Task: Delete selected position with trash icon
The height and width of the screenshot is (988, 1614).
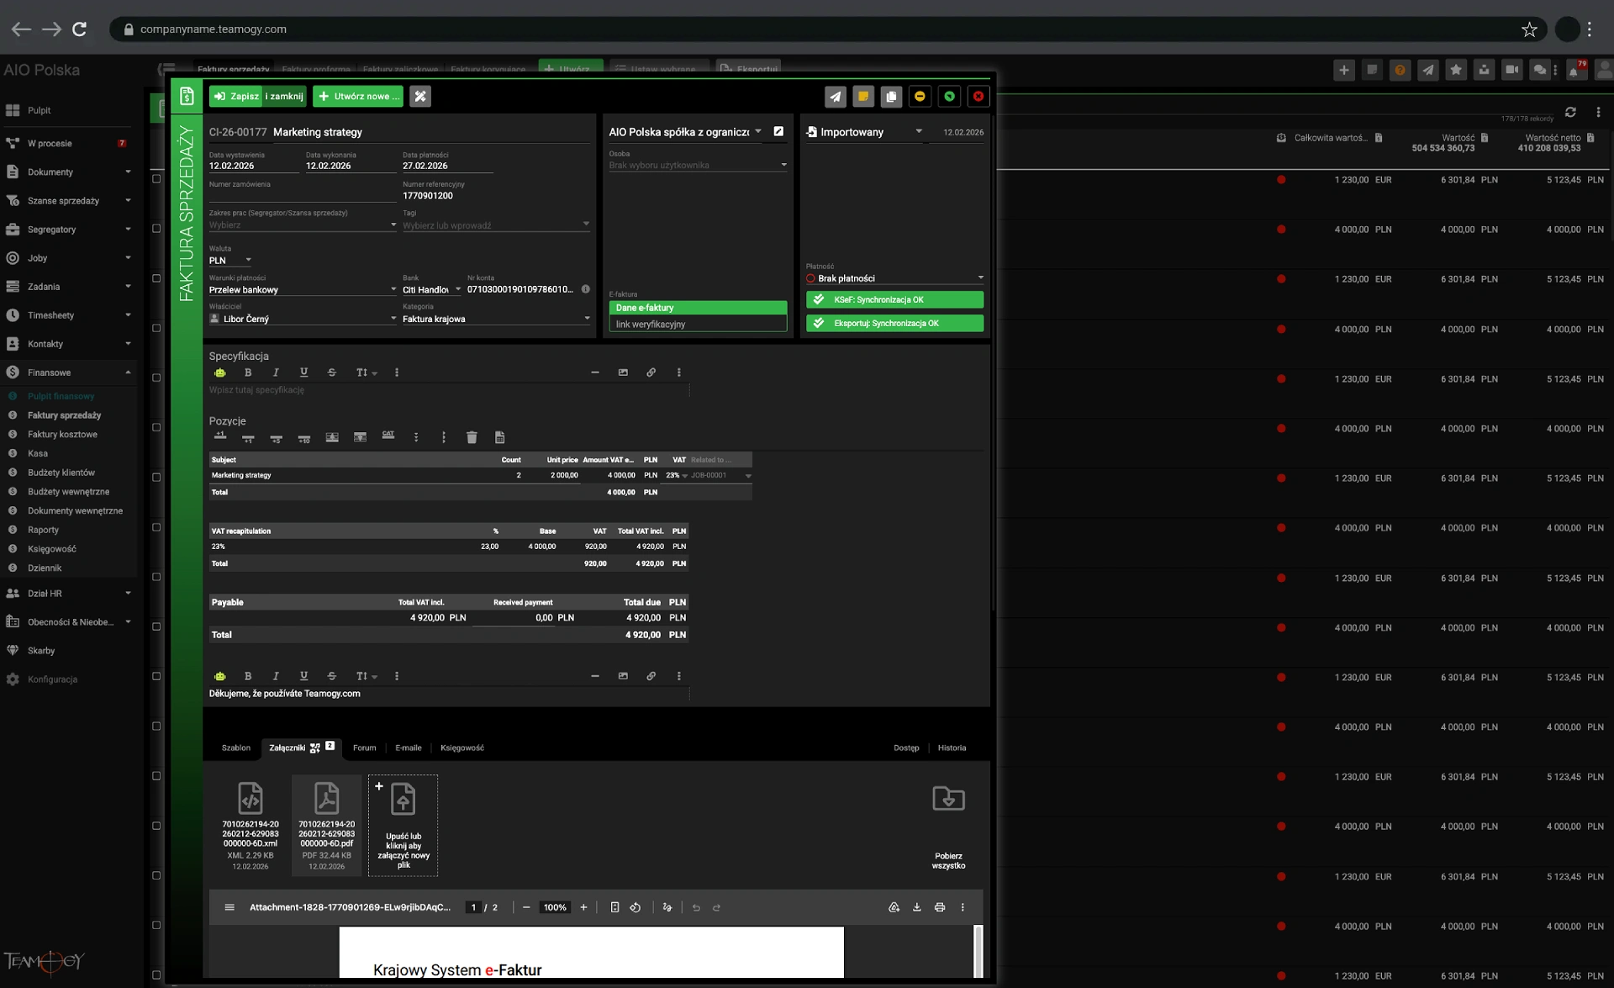Action: pos(472,437)
